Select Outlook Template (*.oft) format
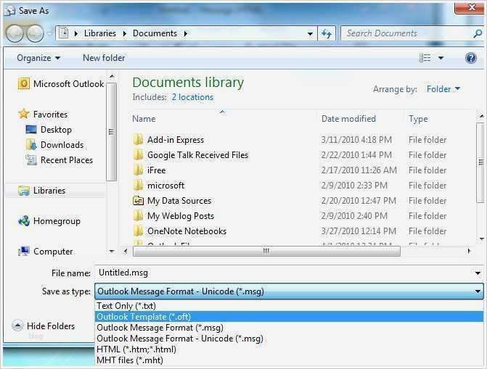Image resolution: width=487 pixels, height=369 pixels. 289,317
